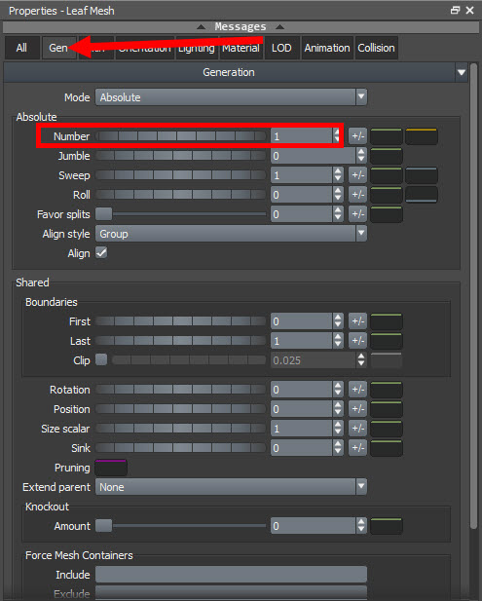Expand the Messages bar

pyautogui.click(x=241, y=27)
